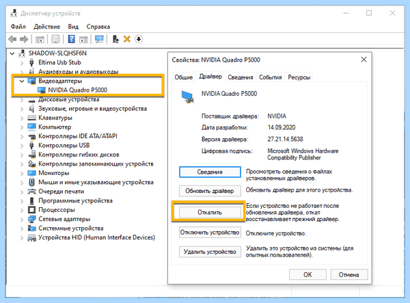Collapse the SHADOW-SLQHSF6N root node

(12, 53)
